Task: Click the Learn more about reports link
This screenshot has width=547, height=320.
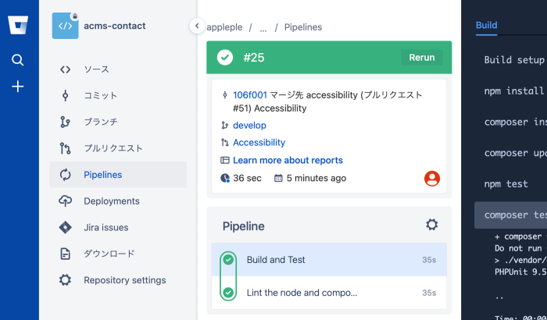Action: (x=288, y=160)
